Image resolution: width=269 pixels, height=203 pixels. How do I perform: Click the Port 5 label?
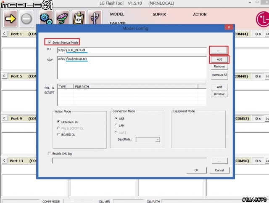(x=16, y=76)
